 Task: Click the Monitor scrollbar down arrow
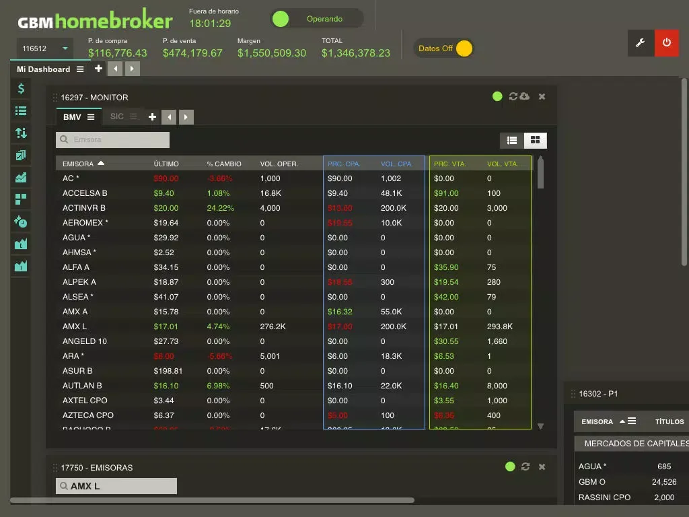coord(541,426)
